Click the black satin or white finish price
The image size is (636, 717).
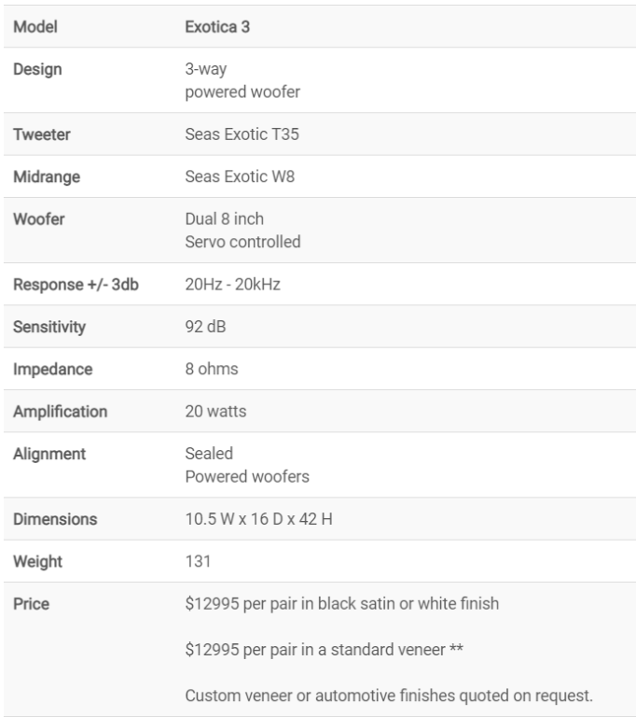click(x=341, y=604)
